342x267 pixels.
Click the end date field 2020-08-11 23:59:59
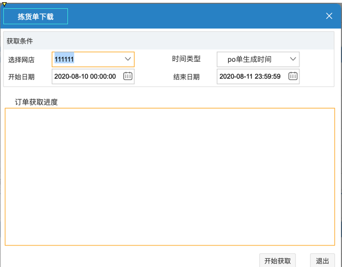tap(258, 77)
